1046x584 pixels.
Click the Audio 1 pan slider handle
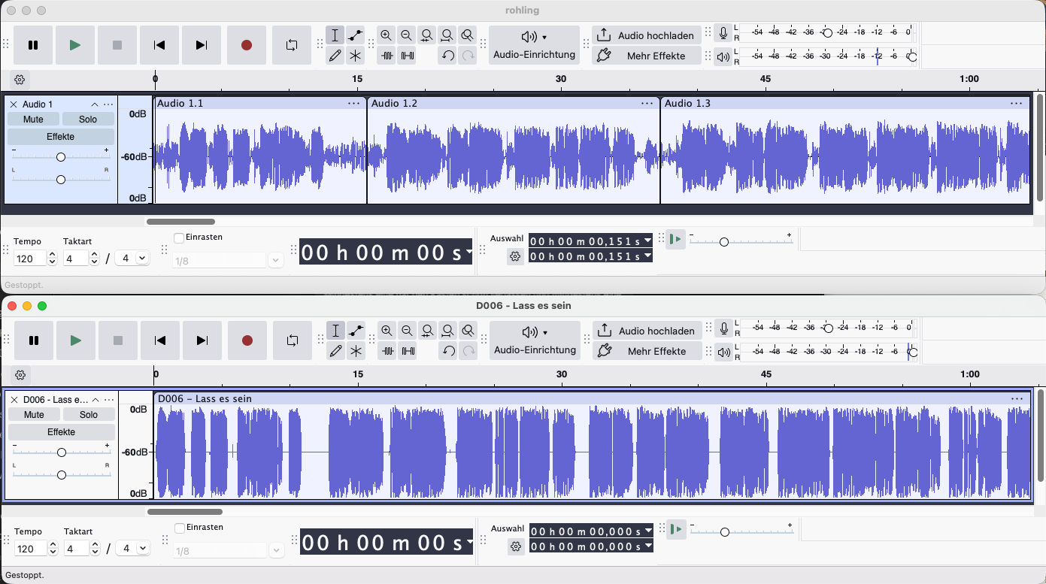(61, 179)
